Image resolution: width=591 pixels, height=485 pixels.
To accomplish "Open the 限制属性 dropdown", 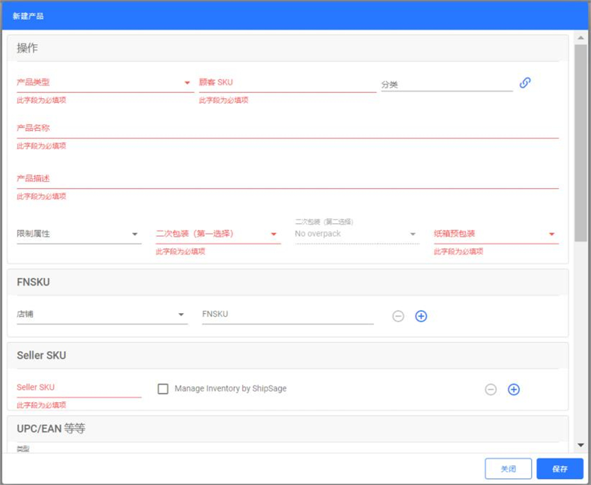I will click(79, 234).
